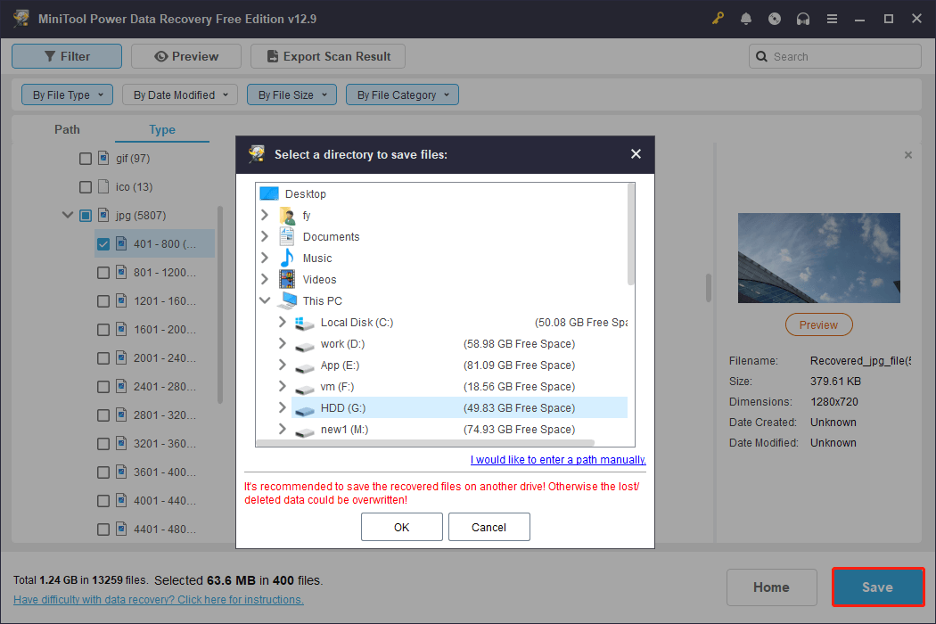Select the Local Disk (C:) drive icon
The image size is (936, 624).
[x=305, y=323]
